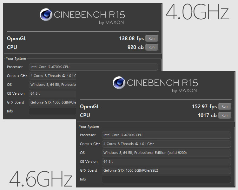Click the OS field in the 4.0GHz window
238x190 pixels.
pyautogui.click(x=52, y=85)
